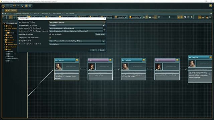Expand the Locations folder in navigator
Viewport: 214px width, 120px height.
4,37
